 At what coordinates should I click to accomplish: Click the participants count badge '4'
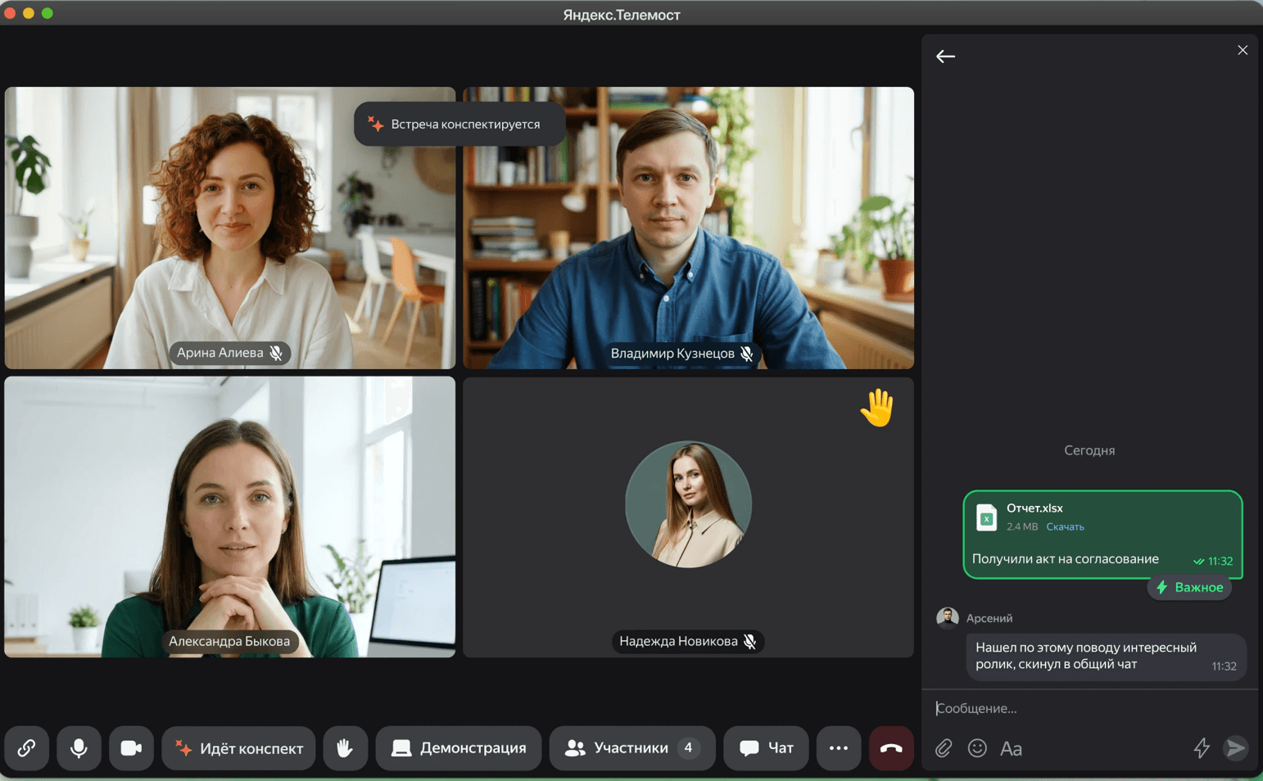click(688, 747)
